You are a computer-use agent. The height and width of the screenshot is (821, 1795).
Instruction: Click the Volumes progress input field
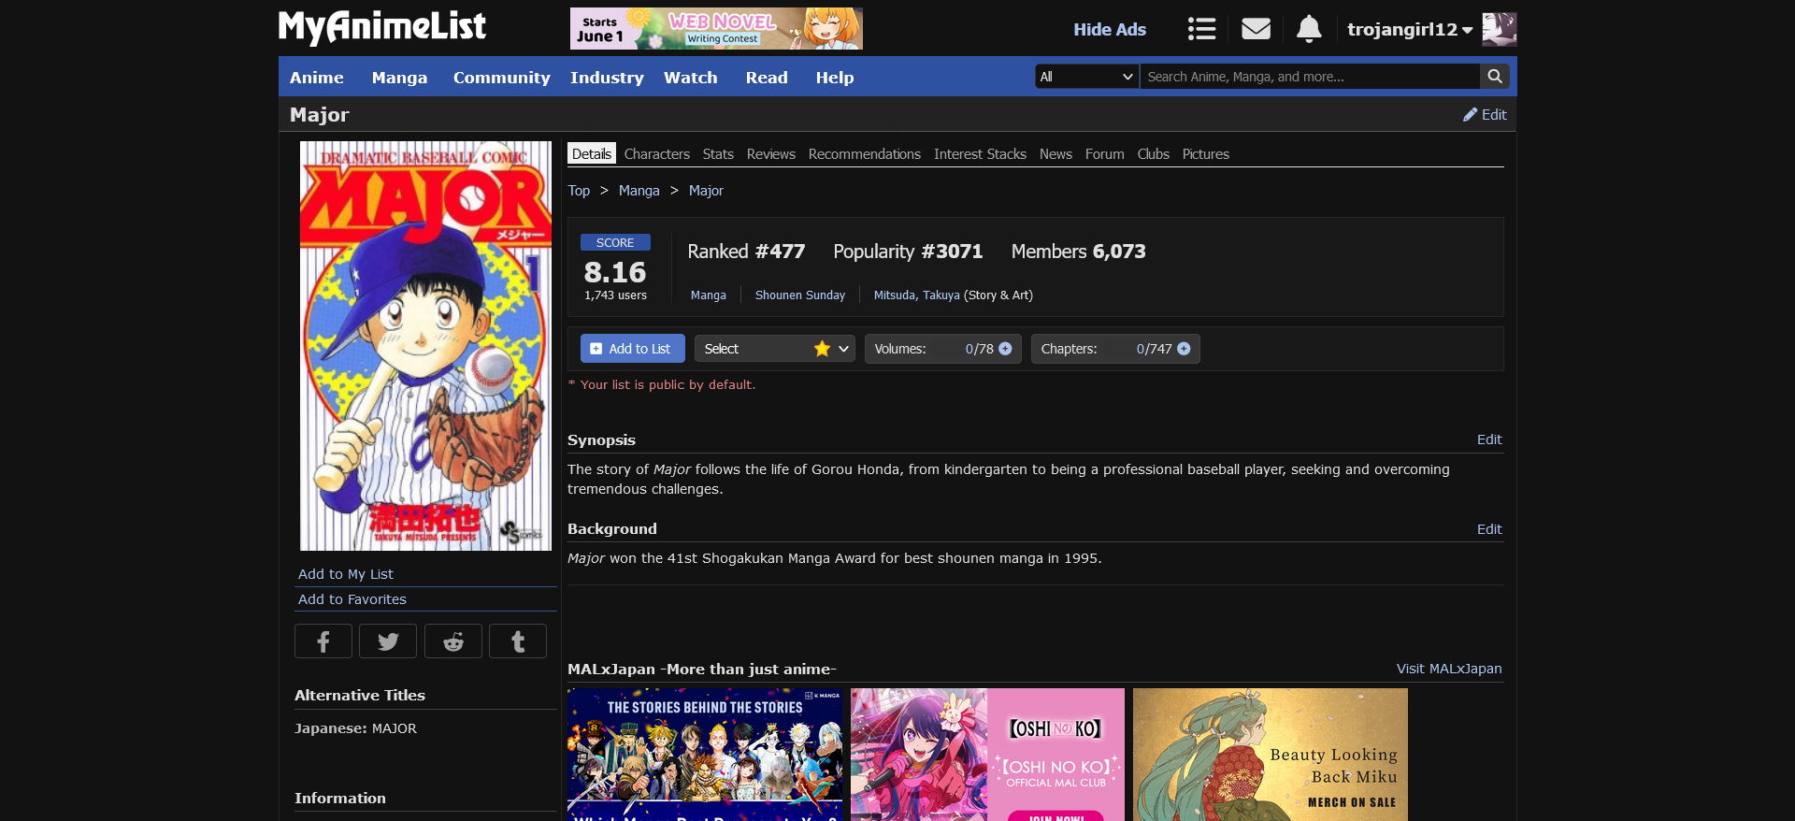click(x=955, y=349)
